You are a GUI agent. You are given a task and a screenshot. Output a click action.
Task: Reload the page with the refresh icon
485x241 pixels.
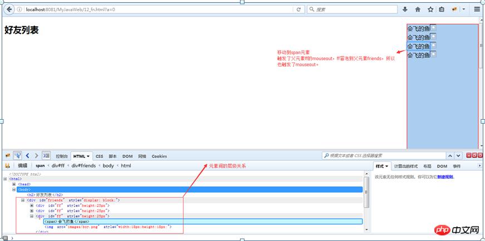298,9
